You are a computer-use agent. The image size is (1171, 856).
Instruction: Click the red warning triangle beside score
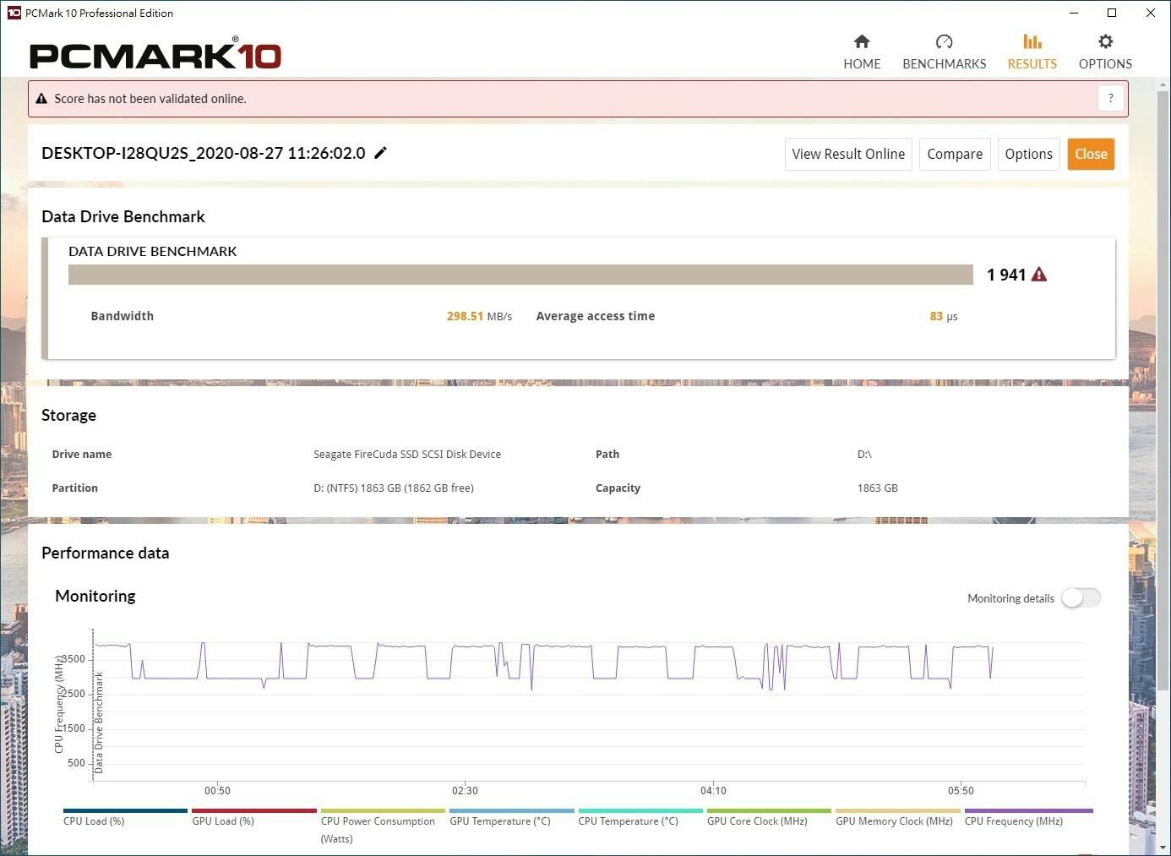(1039, 275)
